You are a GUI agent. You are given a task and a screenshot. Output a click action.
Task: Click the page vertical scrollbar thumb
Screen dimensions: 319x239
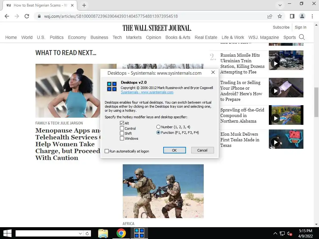click(x=316, y=102)
